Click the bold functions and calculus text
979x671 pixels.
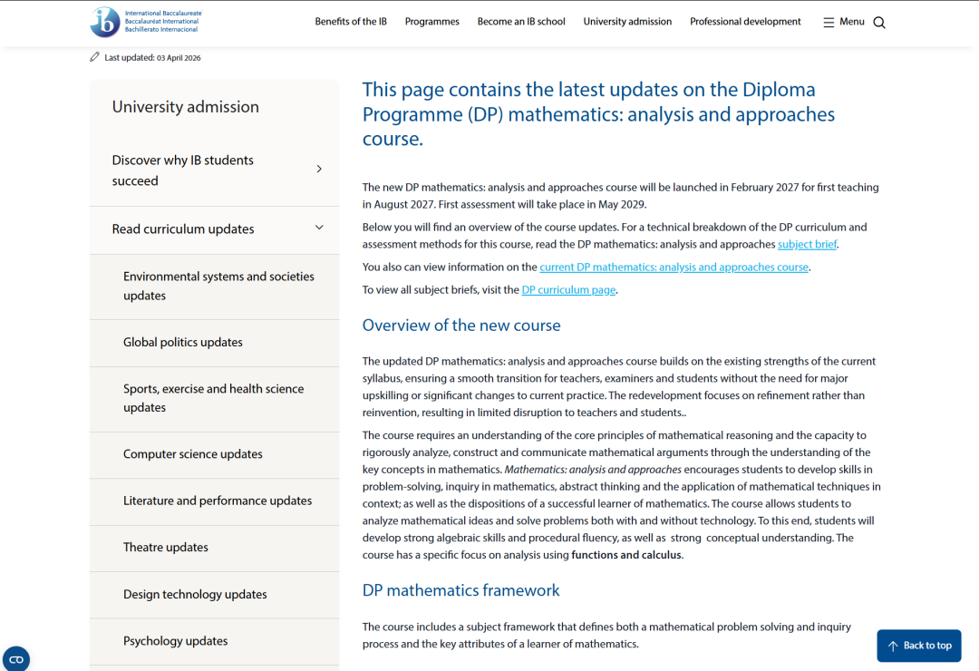626,555
